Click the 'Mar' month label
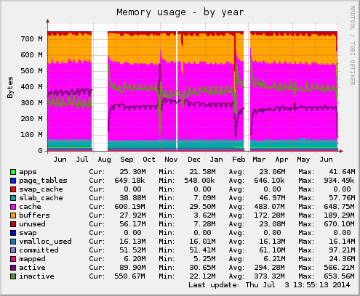This screenshot has height=296, width=360. click(259, 160)
